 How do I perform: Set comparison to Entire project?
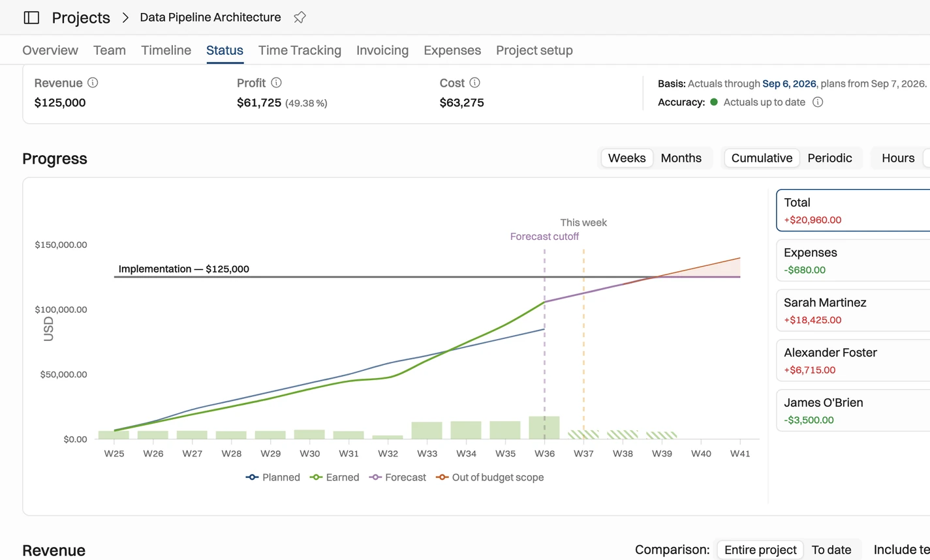coord(760,550)
